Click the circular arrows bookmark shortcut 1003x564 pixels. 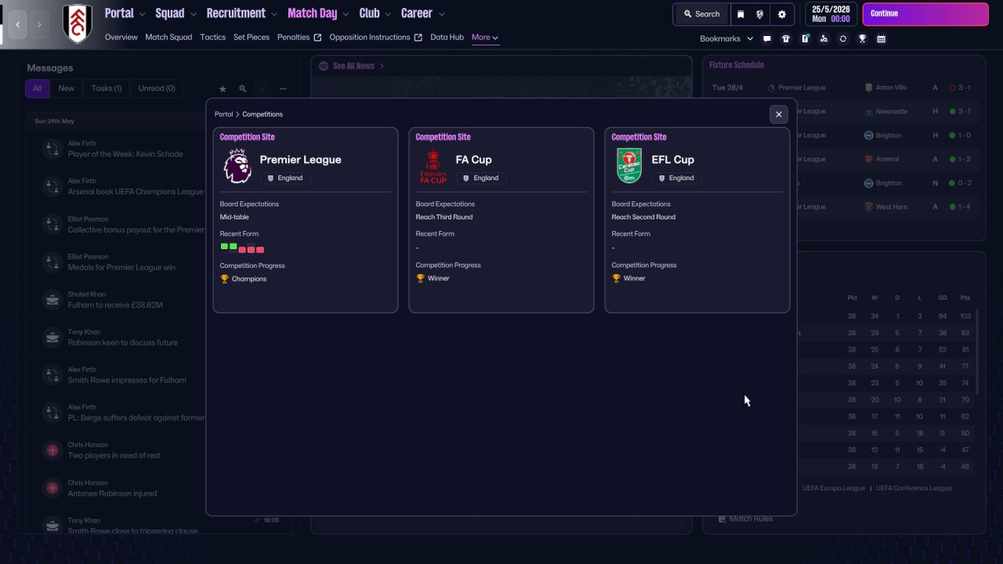[x=842, y=38]
